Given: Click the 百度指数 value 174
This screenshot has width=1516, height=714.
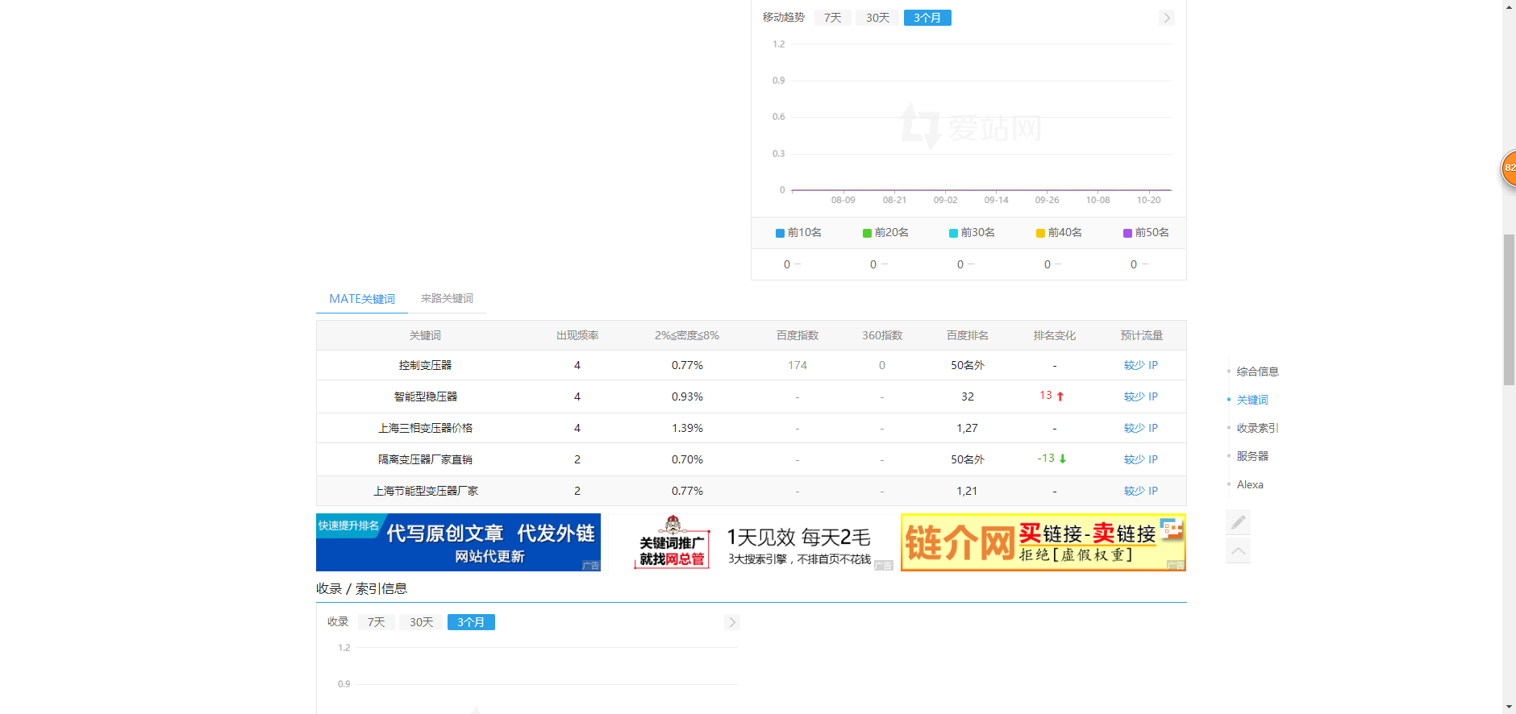Looking at the screenshot, I should pyautogui.click(x=798, y=365).
